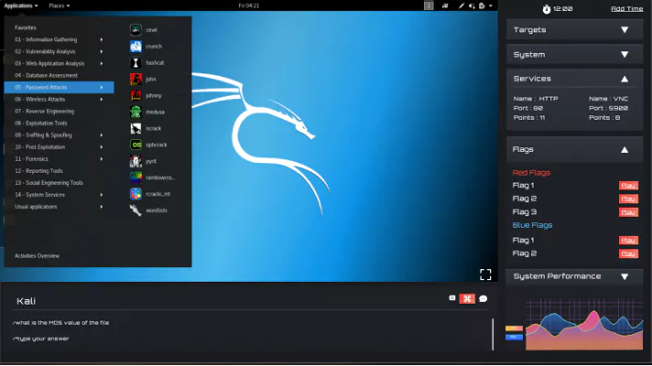Open 14 - System Services
Image resolution: width=652 pixels, height=366 pixels.
(59, 195)
